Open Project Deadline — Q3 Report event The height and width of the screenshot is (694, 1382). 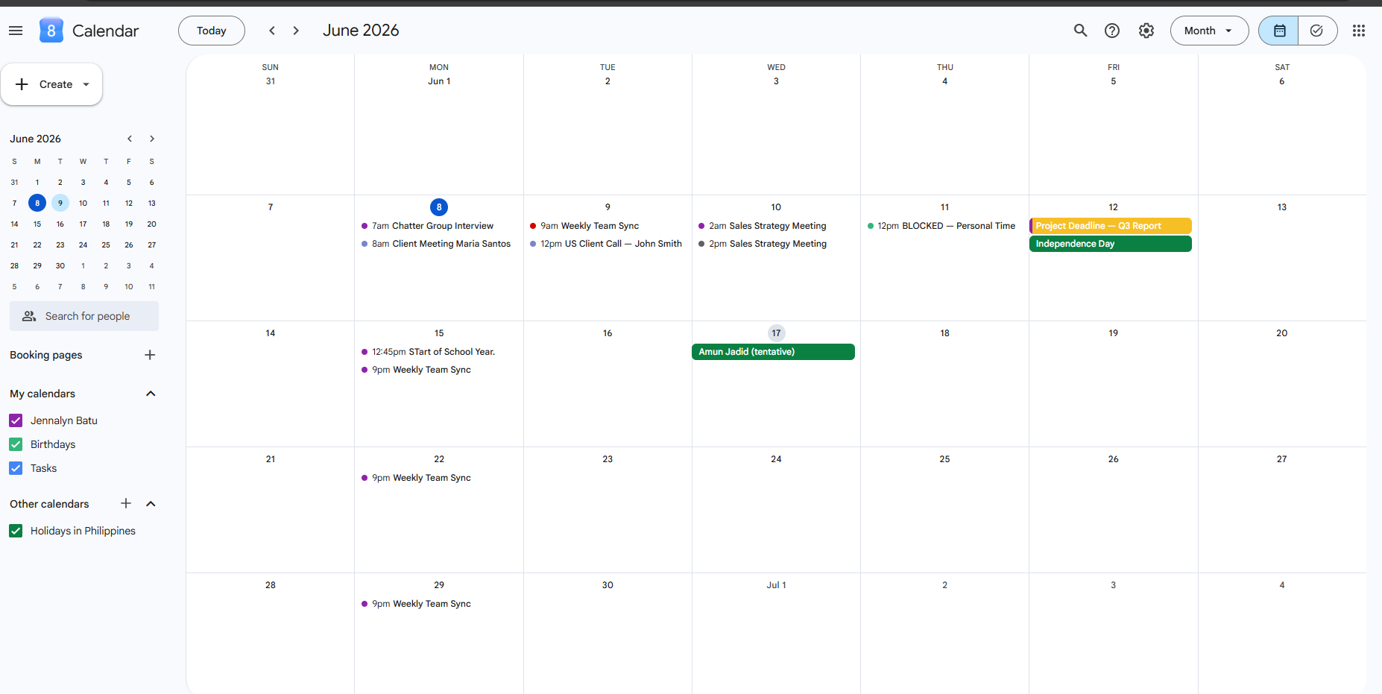tap(1111, 226)
